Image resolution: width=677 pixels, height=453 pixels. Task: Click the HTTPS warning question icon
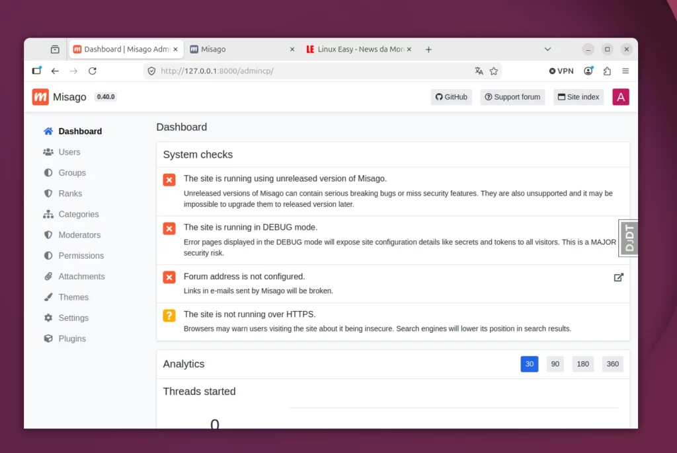click(169, 316)
